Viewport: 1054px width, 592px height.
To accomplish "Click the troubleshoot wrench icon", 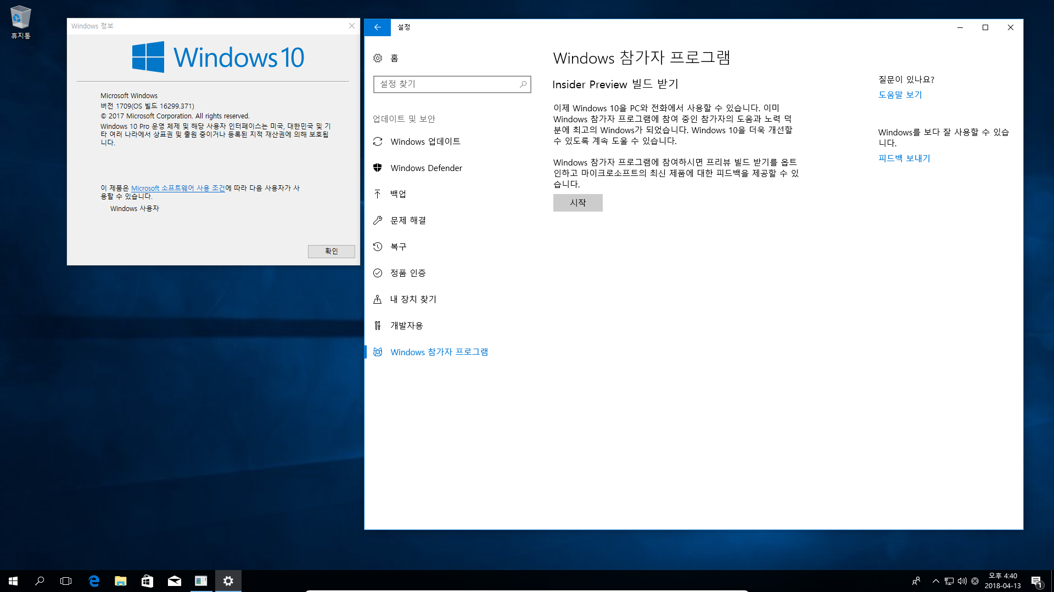I will 378,220.
